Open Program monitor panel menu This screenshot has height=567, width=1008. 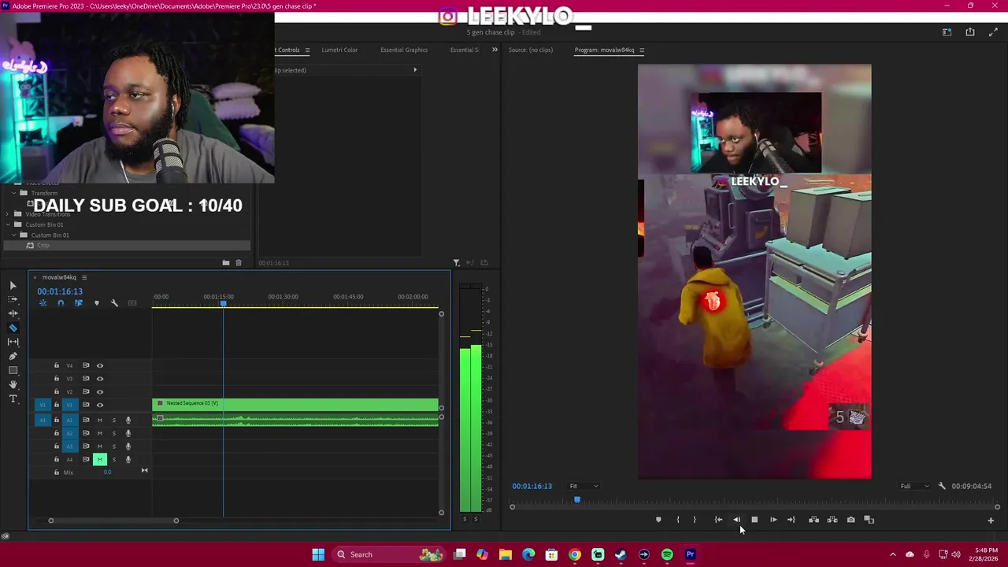click(x=641, y=50)
